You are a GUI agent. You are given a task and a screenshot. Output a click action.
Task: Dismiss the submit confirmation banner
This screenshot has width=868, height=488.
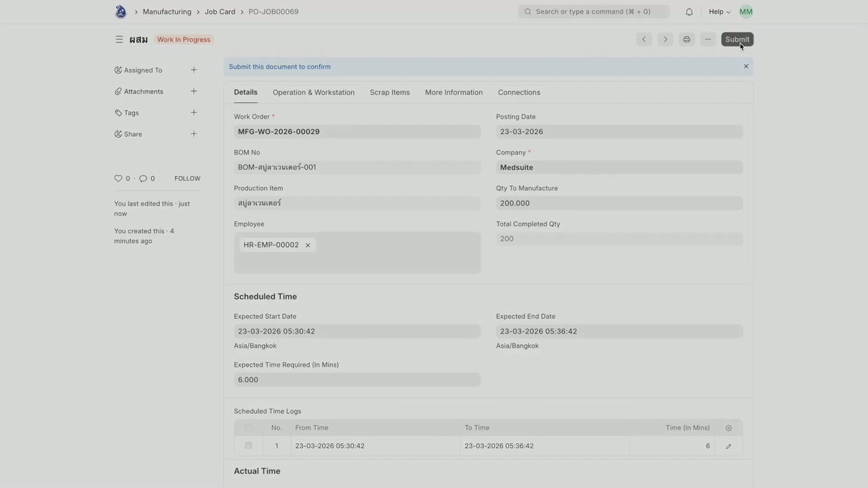pyautogui.click(x=746, y=66)
